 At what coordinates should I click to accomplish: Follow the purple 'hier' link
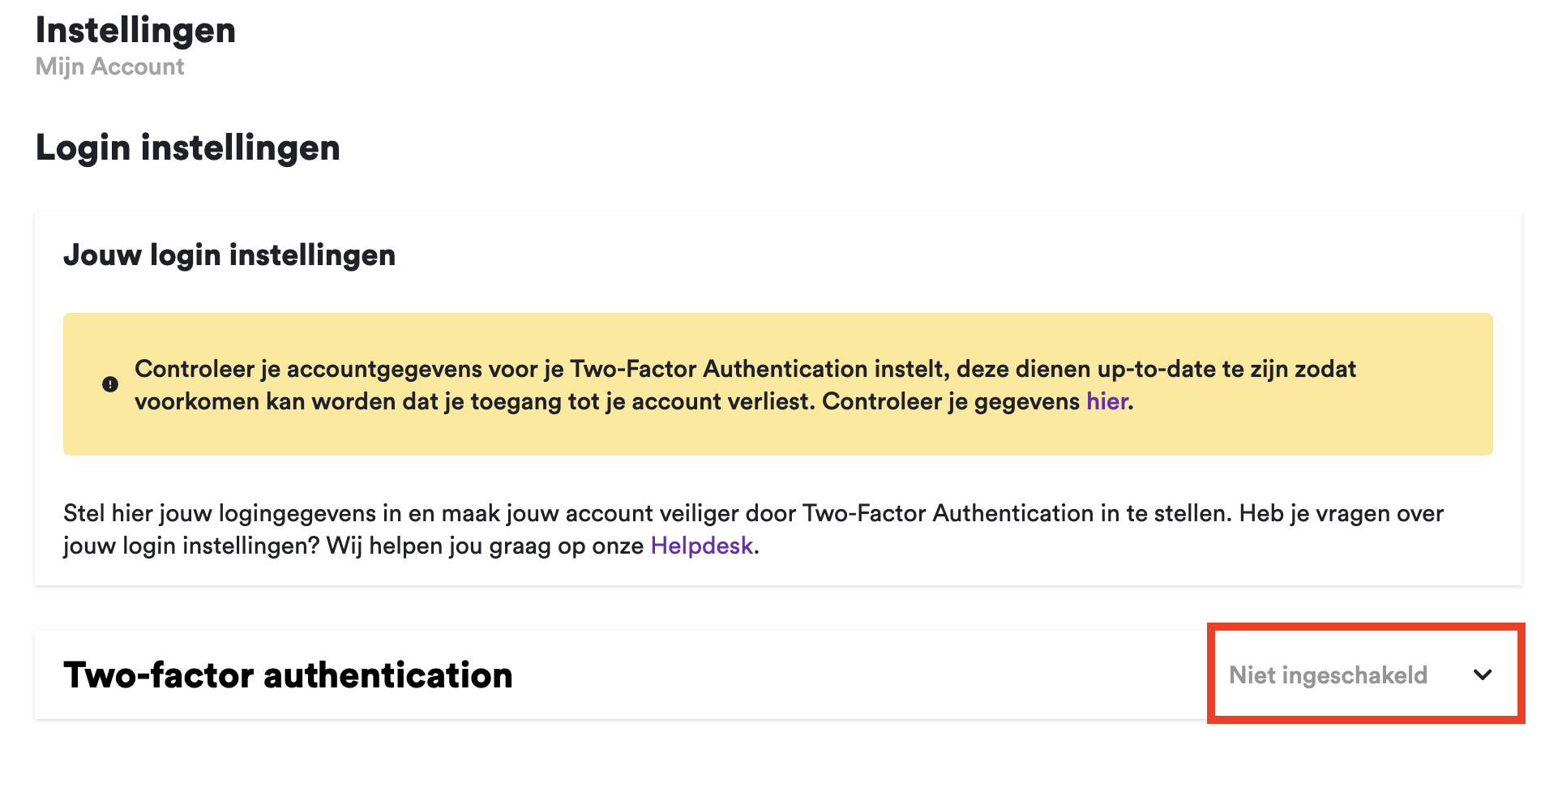[x=1107, y=401]
